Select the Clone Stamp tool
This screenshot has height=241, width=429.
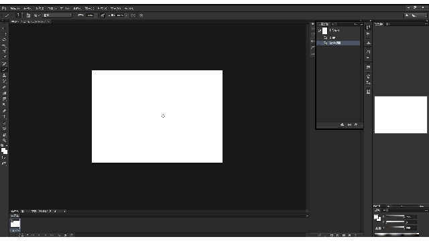pos(4,76)
